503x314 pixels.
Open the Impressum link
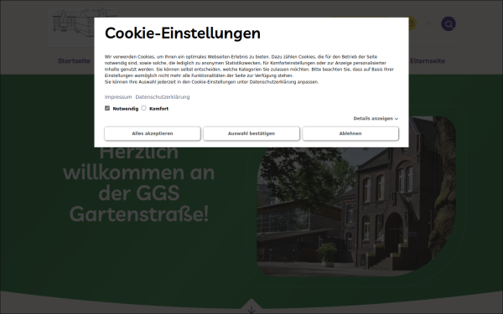[118, 97]
